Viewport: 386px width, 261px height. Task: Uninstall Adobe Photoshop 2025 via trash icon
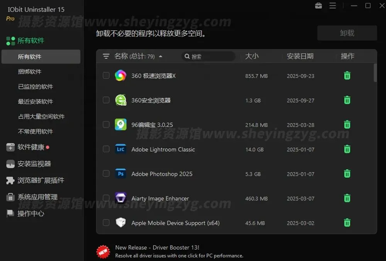[x=347, y=174]
